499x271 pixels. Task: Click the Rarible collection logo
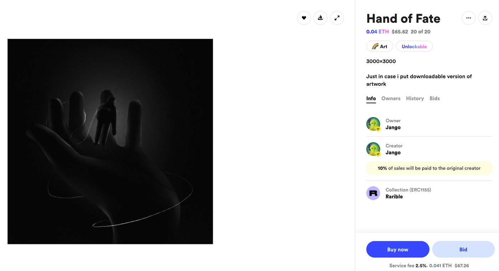[373, 193]
